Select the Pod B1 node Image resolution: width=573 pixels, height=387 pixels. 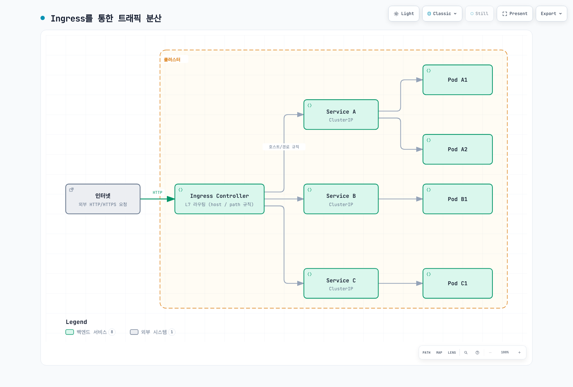(x=458, y=199)
